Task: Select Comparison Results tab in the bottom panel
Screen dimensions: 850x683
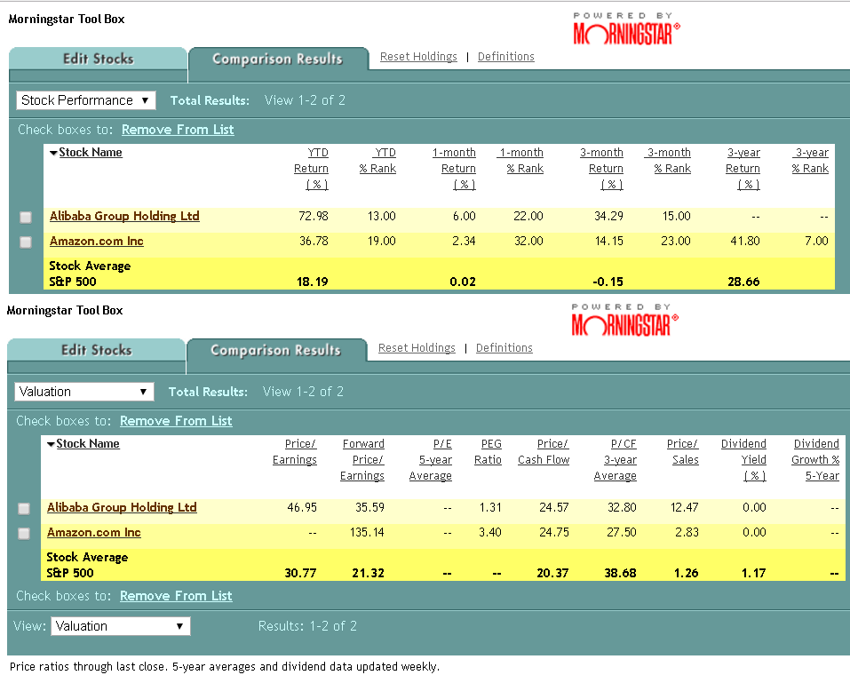Action: click(x=276, y=350)
